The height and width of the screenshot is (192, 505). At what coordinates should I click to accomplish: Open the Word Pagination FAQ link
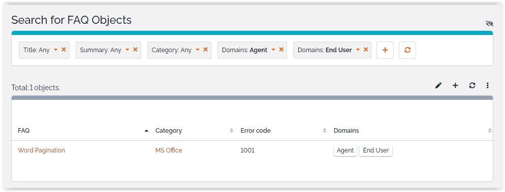click(41, 150)
